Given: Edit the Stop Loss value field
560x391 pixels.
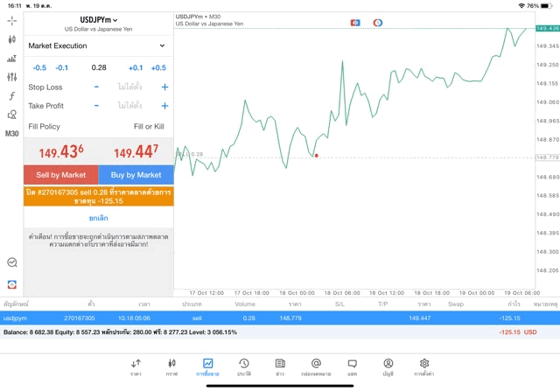Looking at the screenshot, I should point(129,87).
